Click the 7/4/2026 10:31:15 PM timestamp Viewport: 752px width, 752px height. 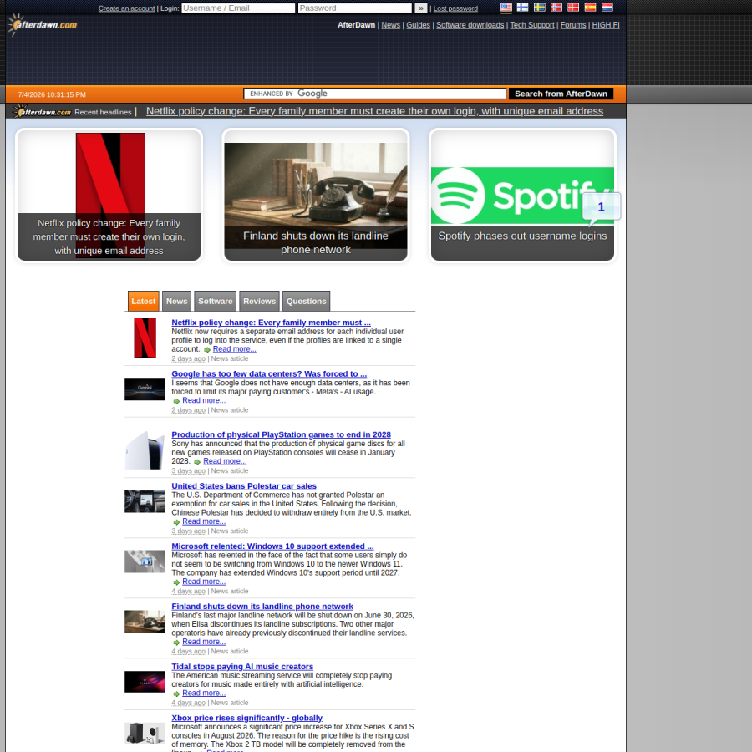click(x=52, y=95)
